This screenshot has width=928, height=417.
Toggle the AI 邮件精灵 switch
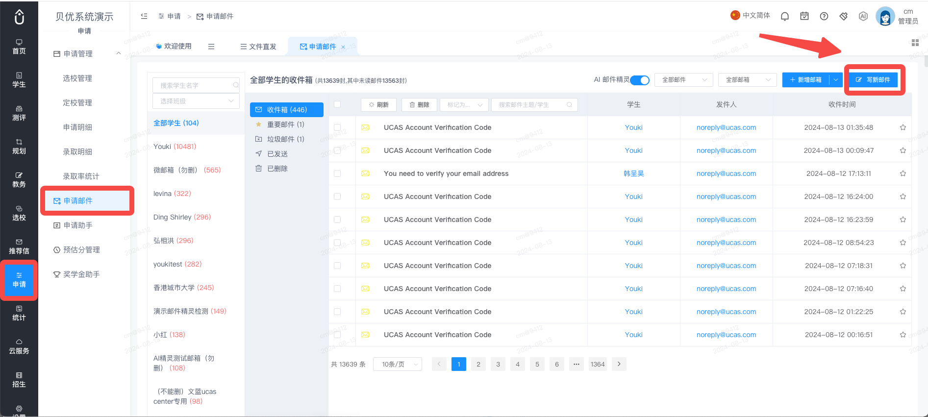(640, 80)
